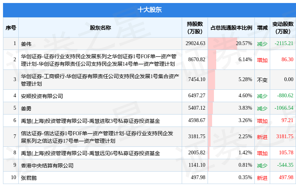Click 新进 status in 张君鹏 row

(262, 178)
